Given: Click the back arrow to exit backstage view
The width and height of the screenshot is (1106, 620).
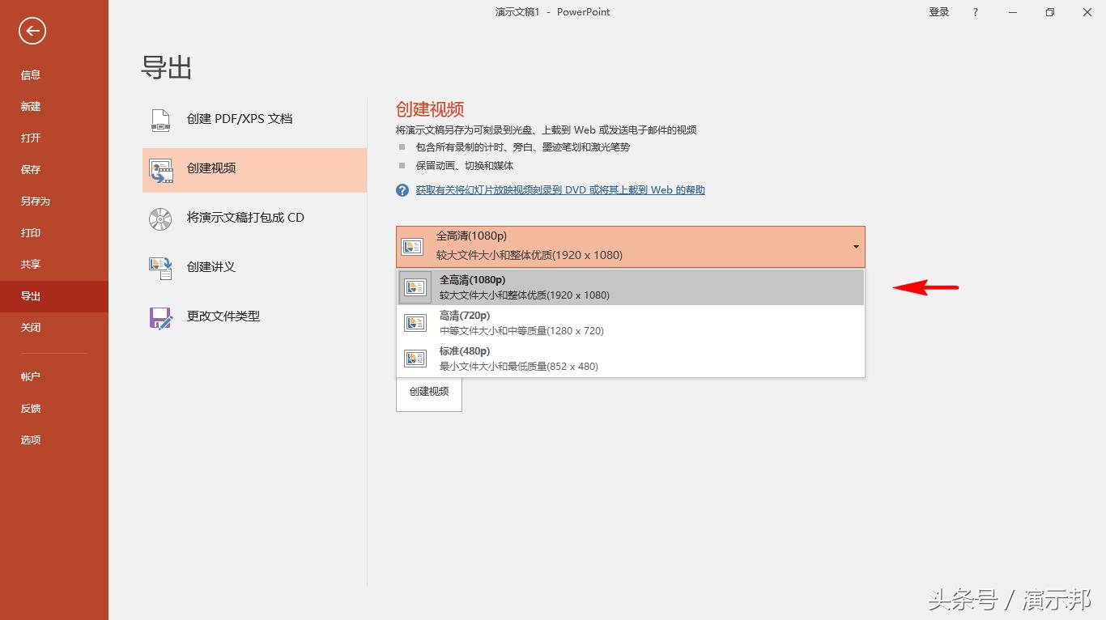Looking at the screenshot, I should (x=31, y=31).
